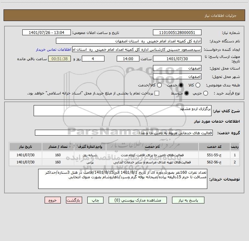Click the deadline time field 14:00

[128, 59]
